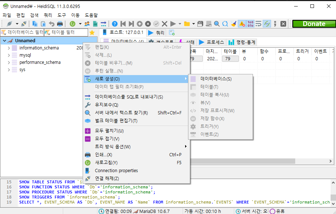Image resolution: width=336 pixels, height=214 pixels.
Task: Click the delete row circle-x icon
Action: 148,24
